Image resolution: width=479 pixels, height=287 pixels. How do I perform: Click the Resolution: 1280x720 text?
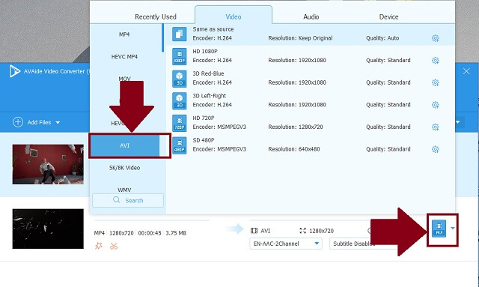click(296, 127)
